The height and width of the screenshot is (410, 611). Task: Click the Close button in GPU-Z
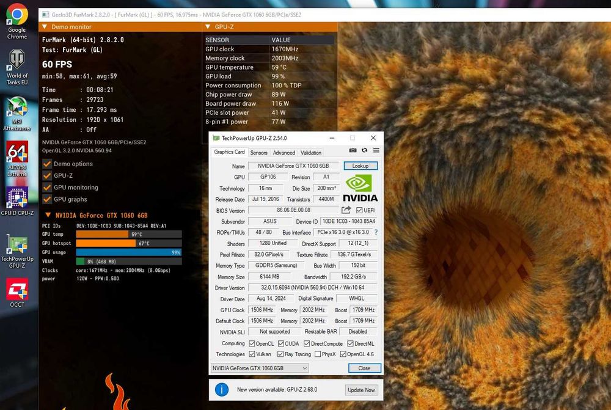(364, 368)
